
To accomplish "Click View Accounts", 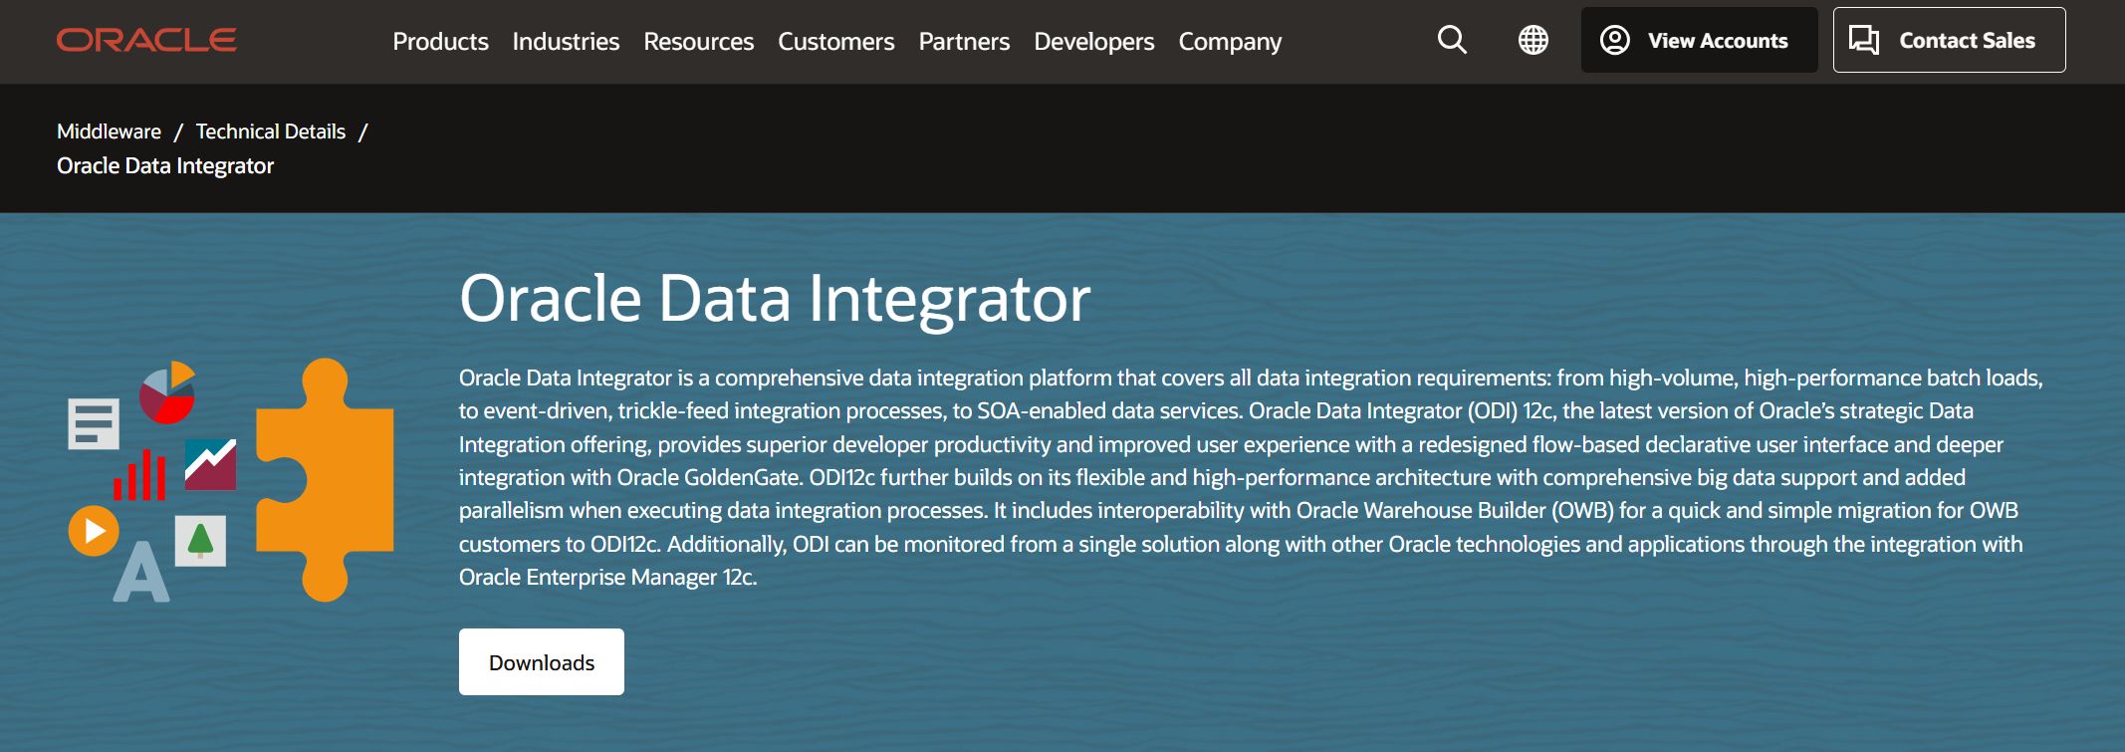I will [x=1719, y=41].
